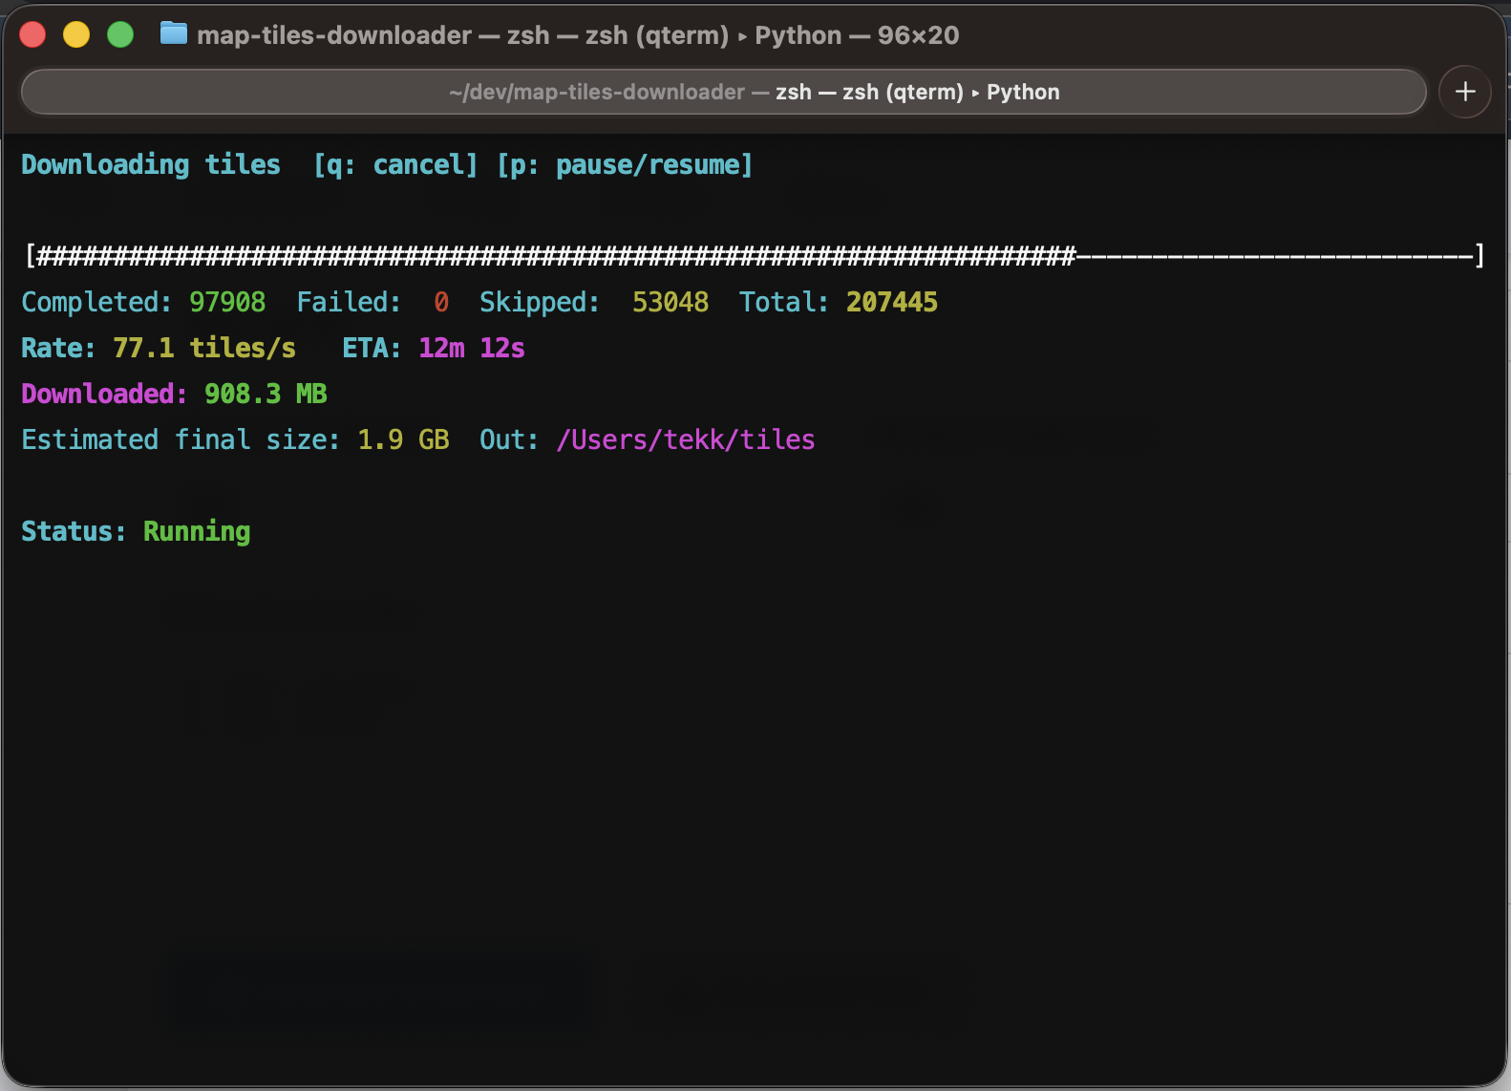Click the folder icon in the title bar
Image resolution: width=1511 pixels, height=1091 pixels.
point(173,34)
